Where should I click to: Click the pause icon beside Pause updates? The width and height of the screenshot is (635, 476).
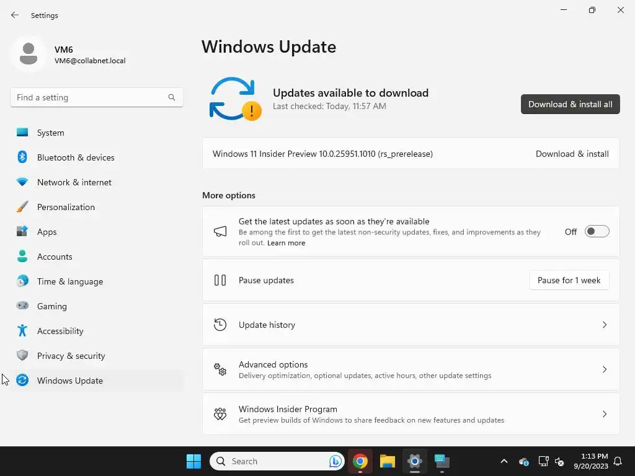point(220,280)
